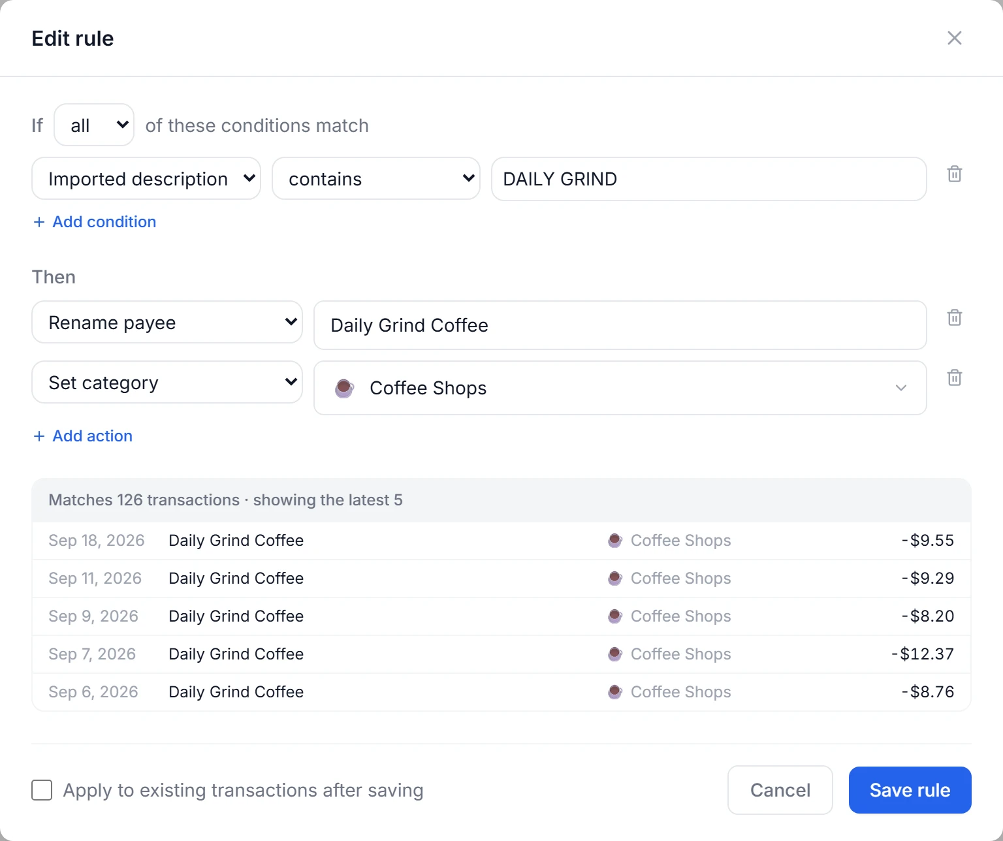Click Coffee Shops label in the Sep 9 row

pyautogui.click(x=681, y=616)
